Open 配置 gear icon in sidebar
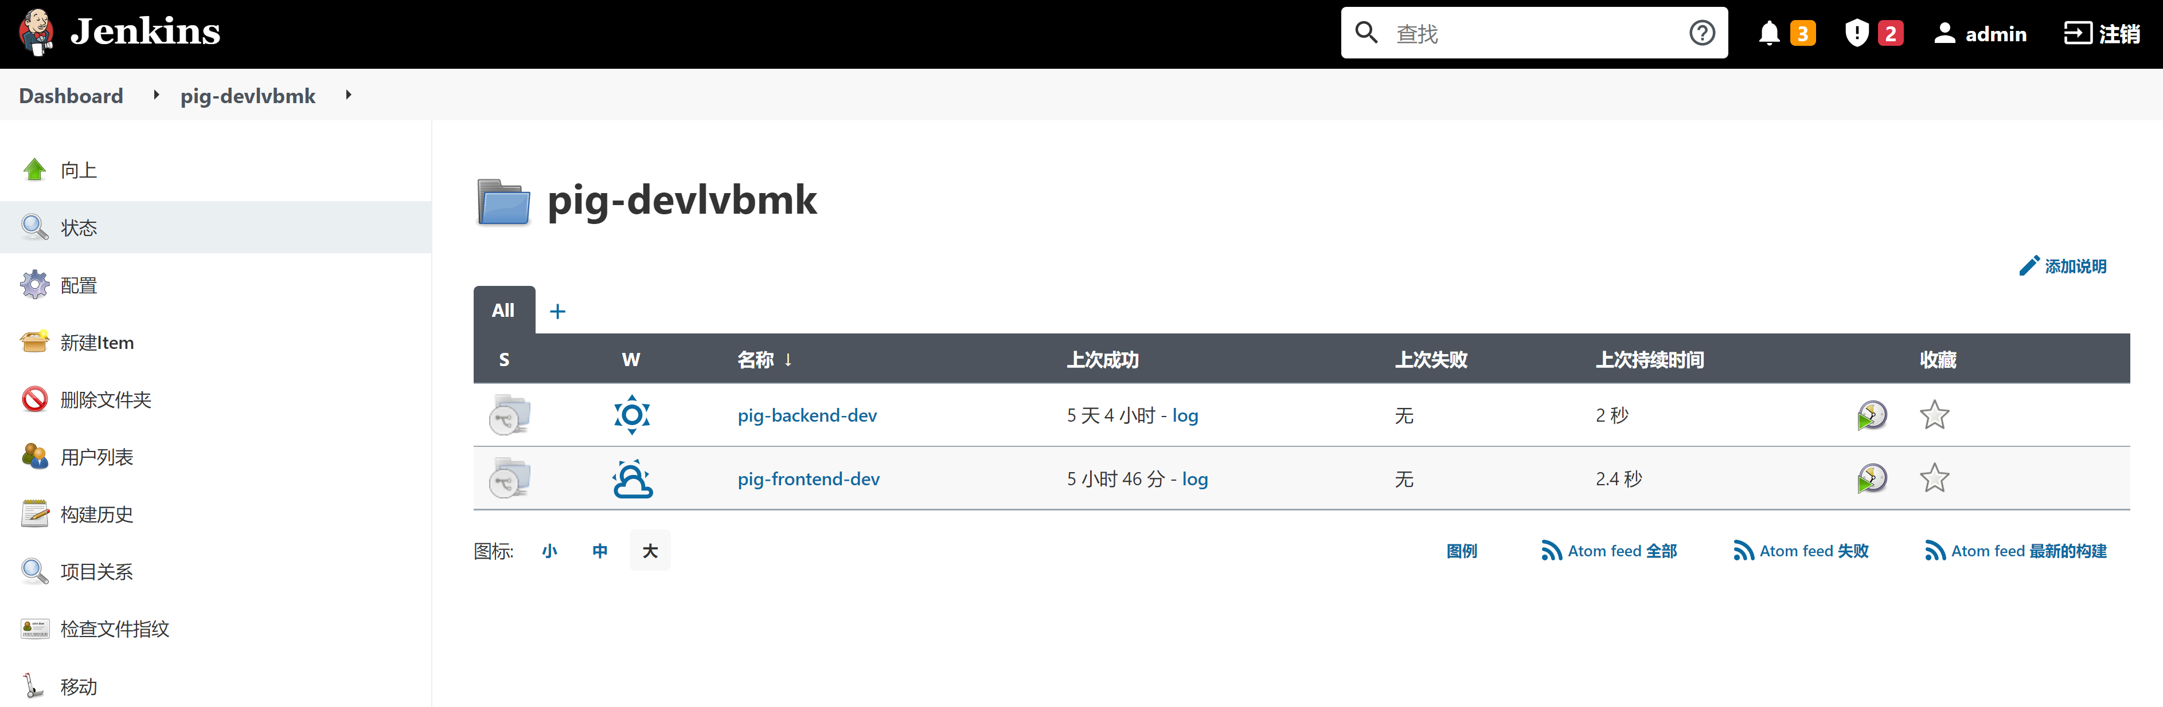This screenshot has height=707, width=2163. [34, 285]
